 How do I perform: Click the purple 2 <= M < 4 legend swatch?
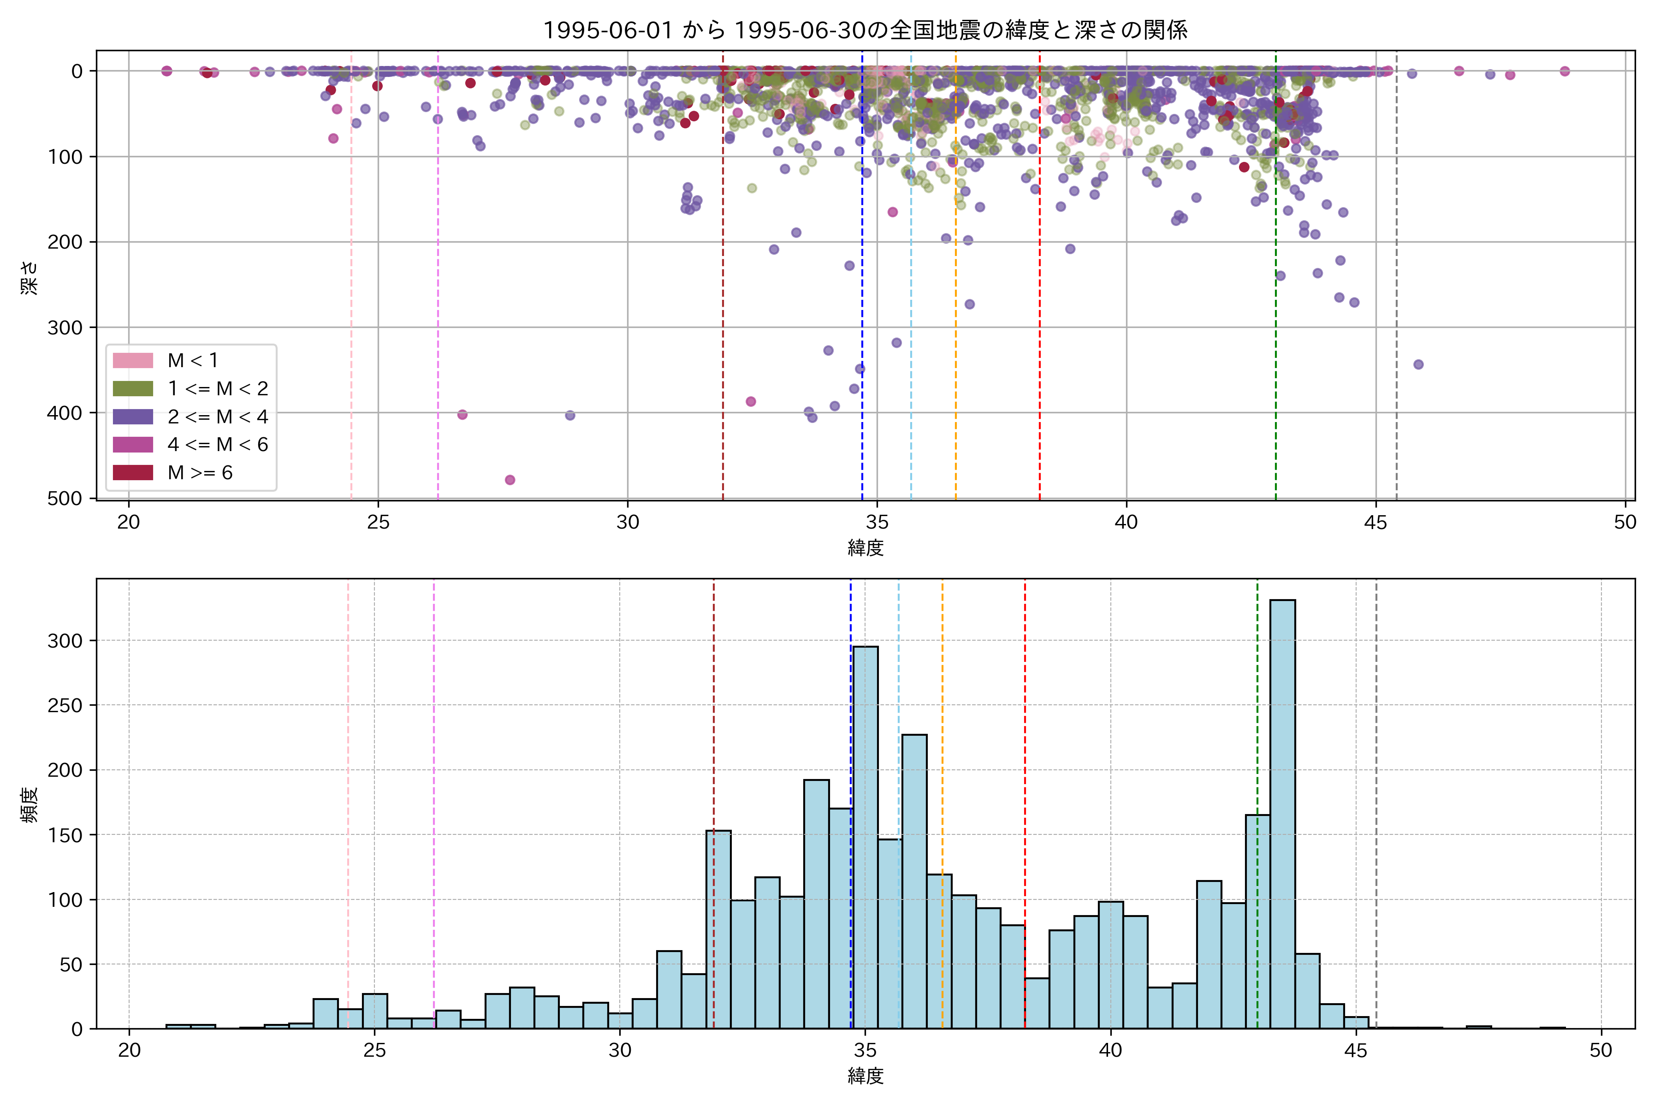[133, 417]
